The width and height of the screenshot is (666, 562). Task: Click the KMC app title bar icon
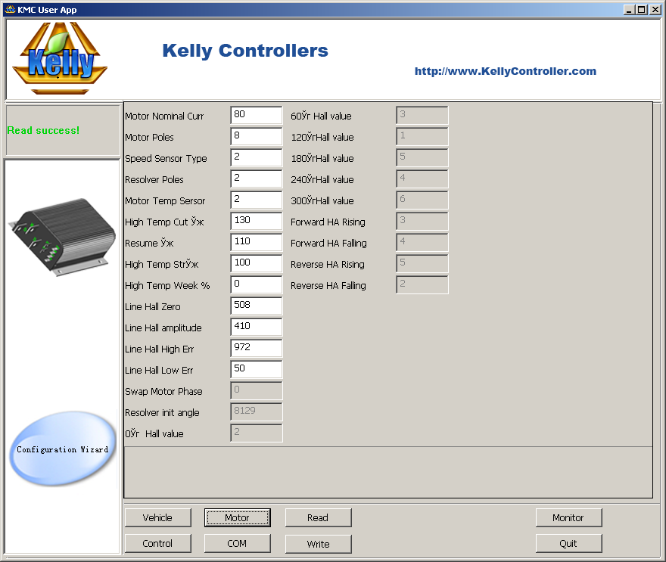(x=10, y=9)
